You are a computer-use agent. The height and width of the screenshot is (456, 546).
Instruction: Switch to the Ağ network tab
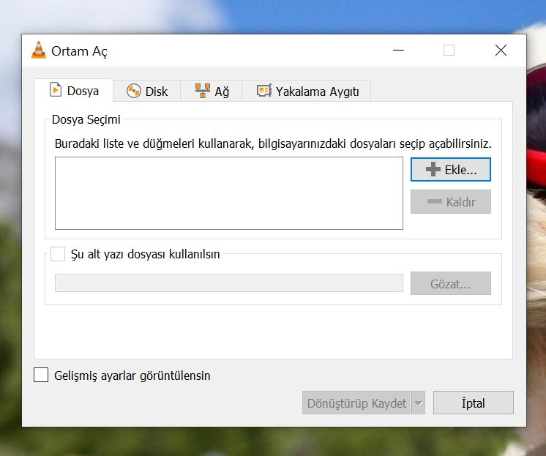(212, 91)
